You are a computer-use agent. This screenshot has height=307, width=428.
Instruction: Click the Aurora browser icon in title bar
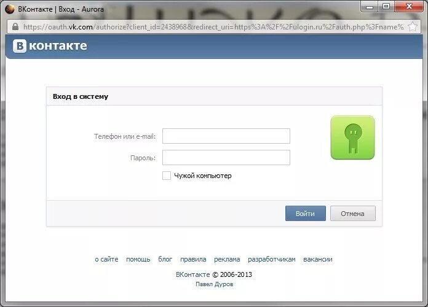point(10,9)
